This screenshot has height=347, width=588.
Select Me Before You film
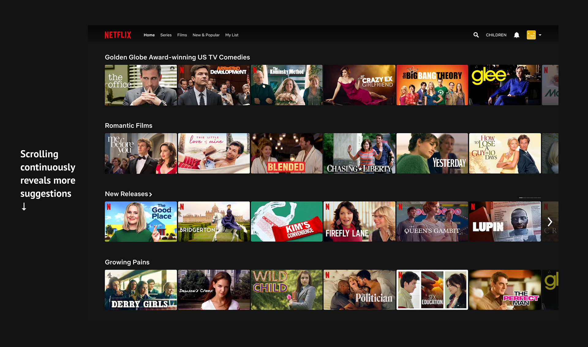point(141,153)
